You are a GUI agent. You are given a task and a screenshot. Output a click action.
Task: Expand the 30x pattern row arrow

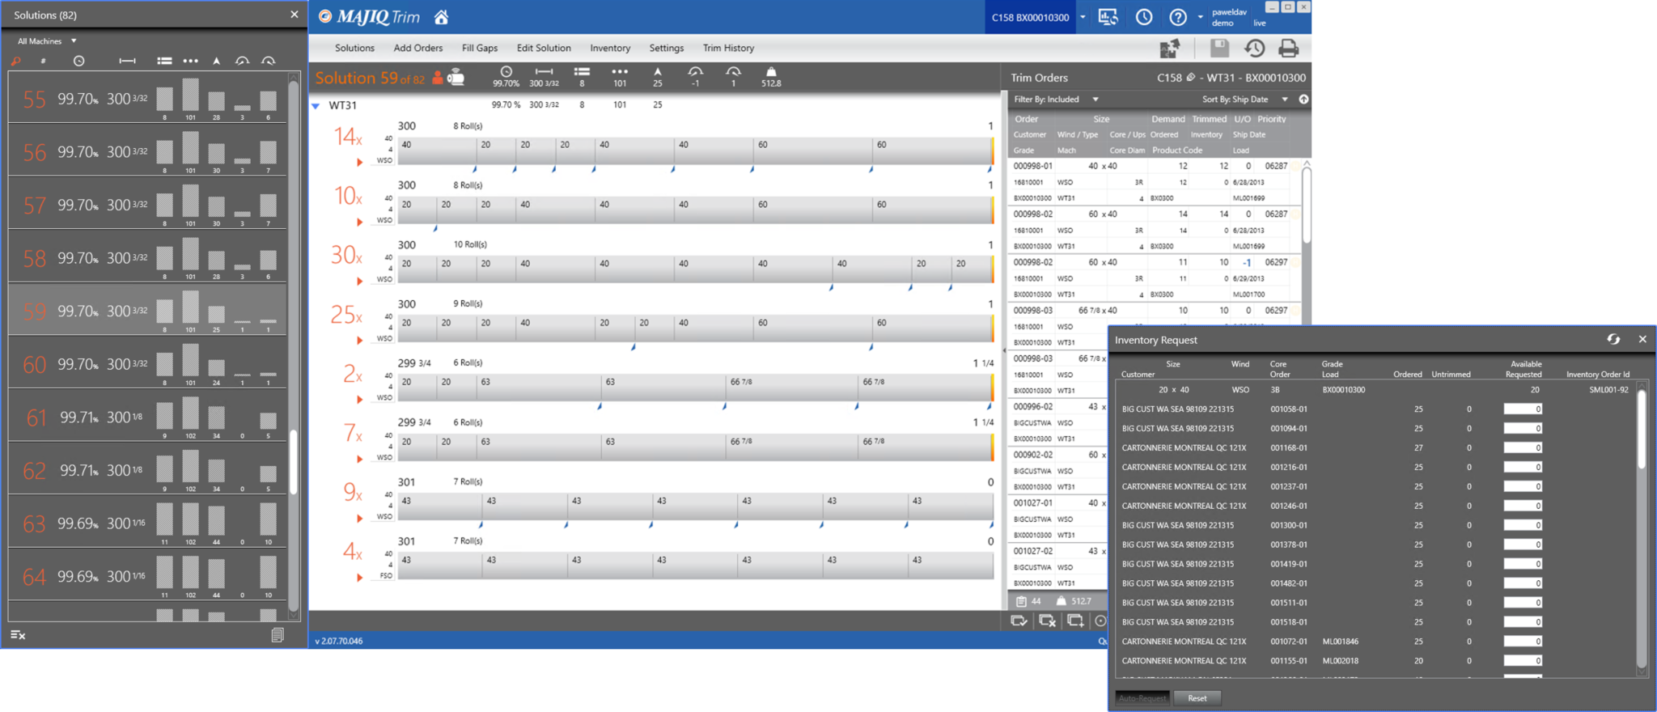point(359,282)
